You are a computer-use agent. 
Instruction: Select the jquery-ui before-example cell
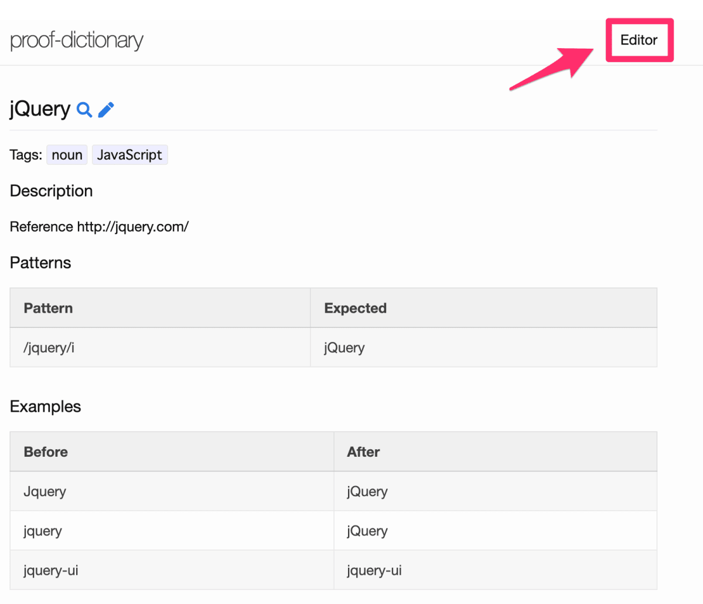172,570
